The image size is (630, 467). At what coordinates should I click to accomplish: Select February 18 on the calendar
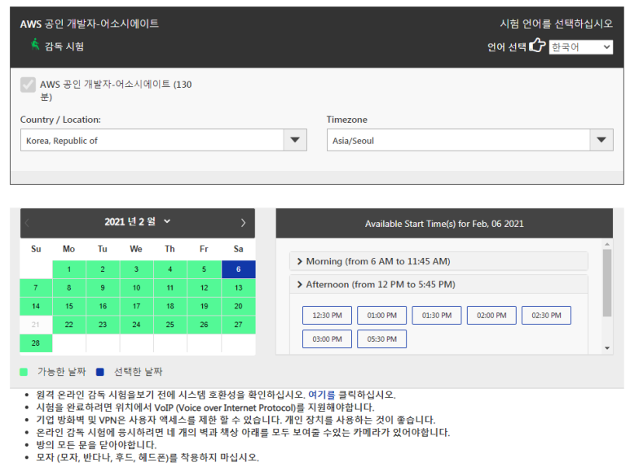[x=170, y=306]
